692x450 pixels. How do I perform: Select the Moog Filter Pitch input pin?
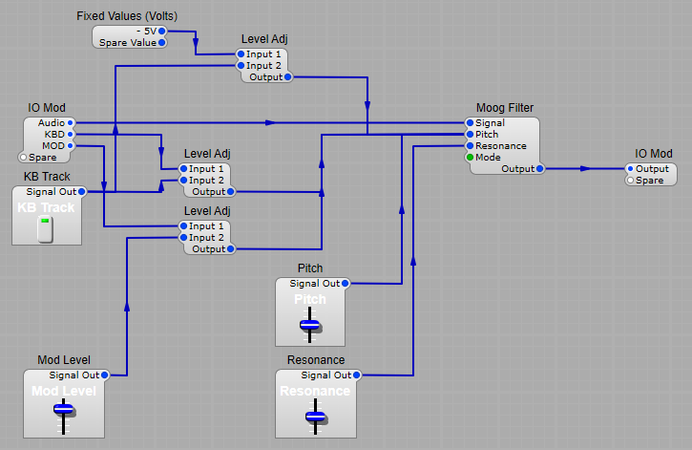(470, 135)
